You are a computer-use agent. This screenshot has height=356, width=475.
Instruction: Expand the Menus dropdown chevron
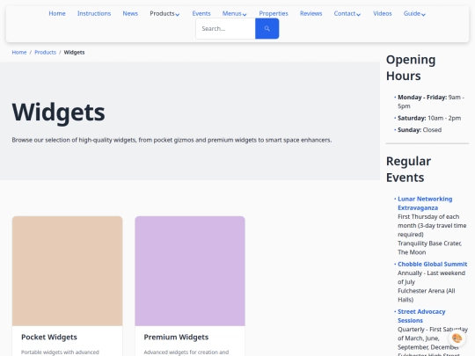pos(245,14)
